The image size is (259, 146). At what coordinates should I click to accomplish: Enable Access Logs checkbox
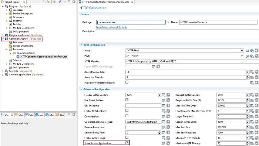[127, 137]
